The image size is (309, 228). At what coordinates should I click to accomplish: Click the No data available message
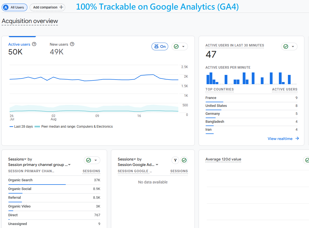click(x=153, y=182)
